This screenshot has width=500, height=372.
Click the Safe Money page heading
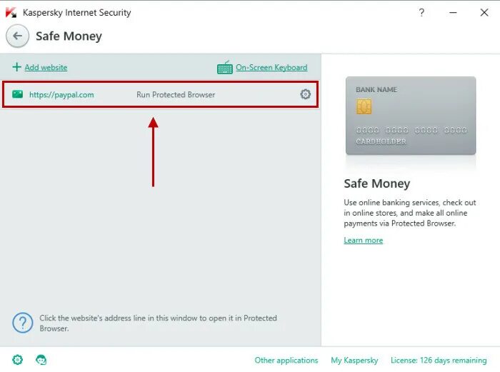(x=69, y=36)
